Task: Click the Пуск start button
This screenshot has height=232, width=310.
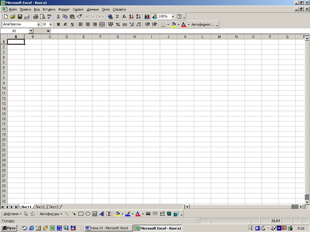Action: [9, 228]
